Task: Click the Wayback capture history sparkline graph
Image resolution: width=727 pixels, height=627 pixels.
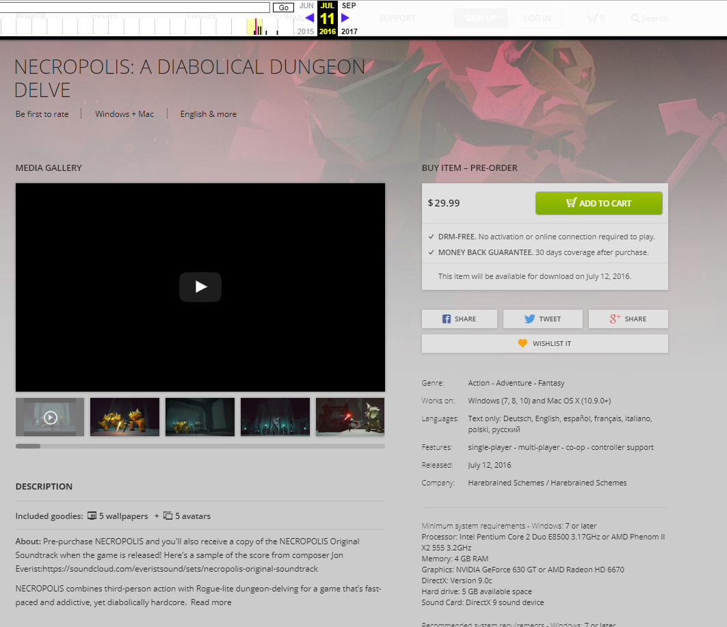Action: [146, 27]
